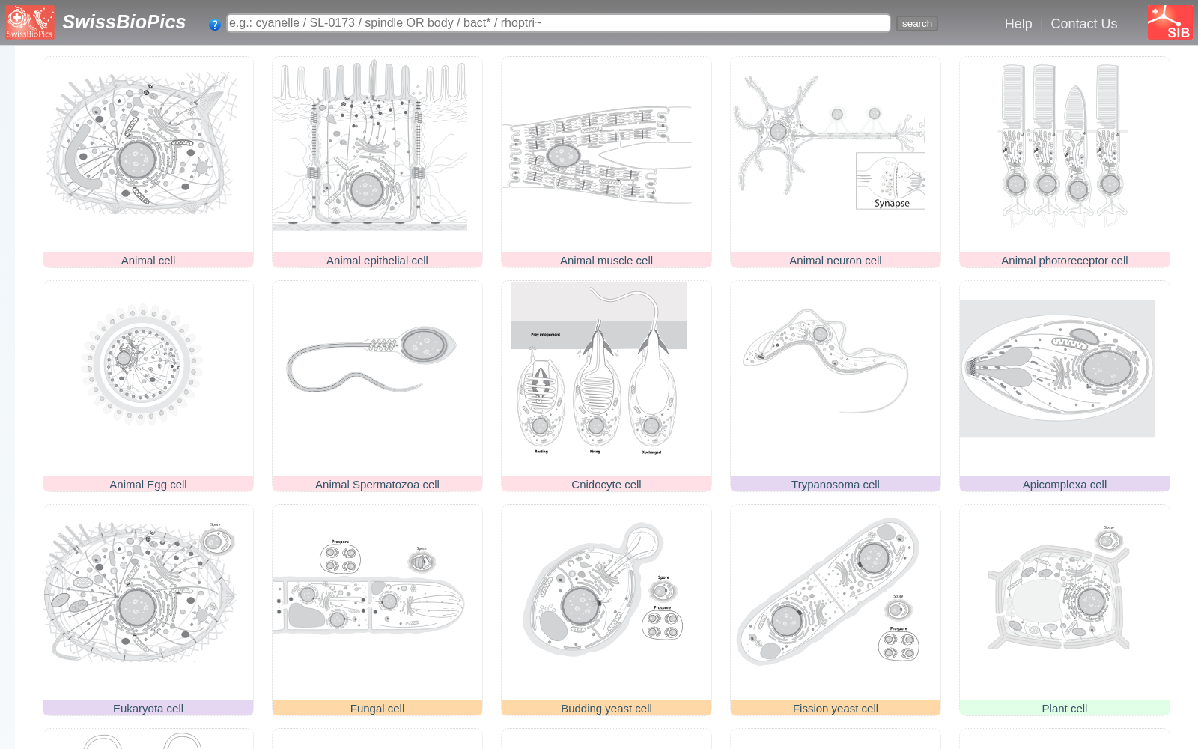Click the 'Fungal cell' label
The width and height of the screenshot is (1198, 749).
[x=377, y=709]
